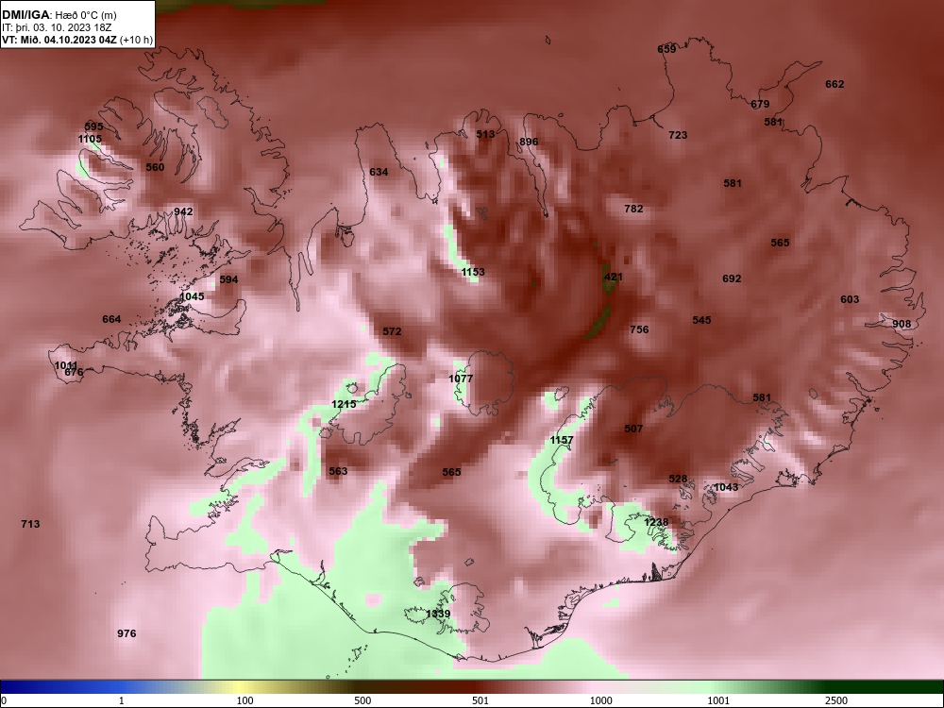Click the 782 value on the map
The width and height of the screenshot is (944, 708).
pos(633,209)
